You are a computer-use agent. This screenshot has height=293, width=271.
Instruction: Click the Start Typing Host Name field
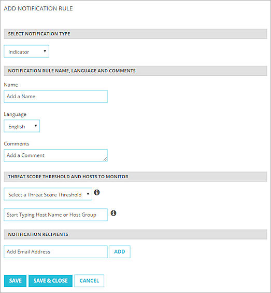pyautogui.click(x=56, y=215)
